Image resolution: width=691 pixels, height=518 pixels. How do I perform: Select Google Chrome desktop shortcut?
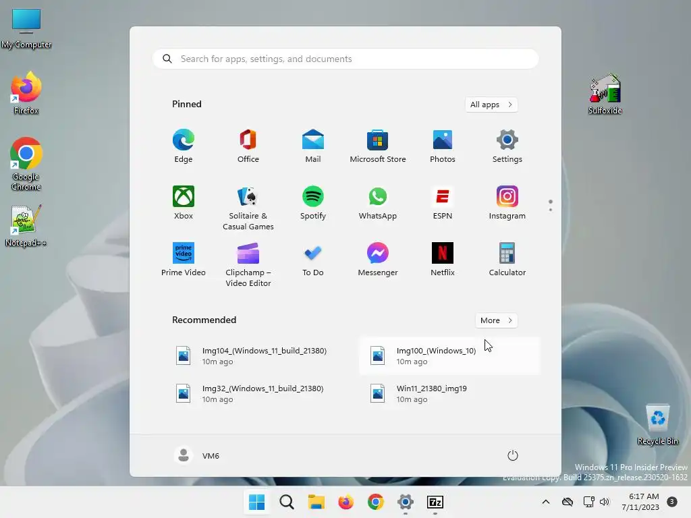coord(26,164)
